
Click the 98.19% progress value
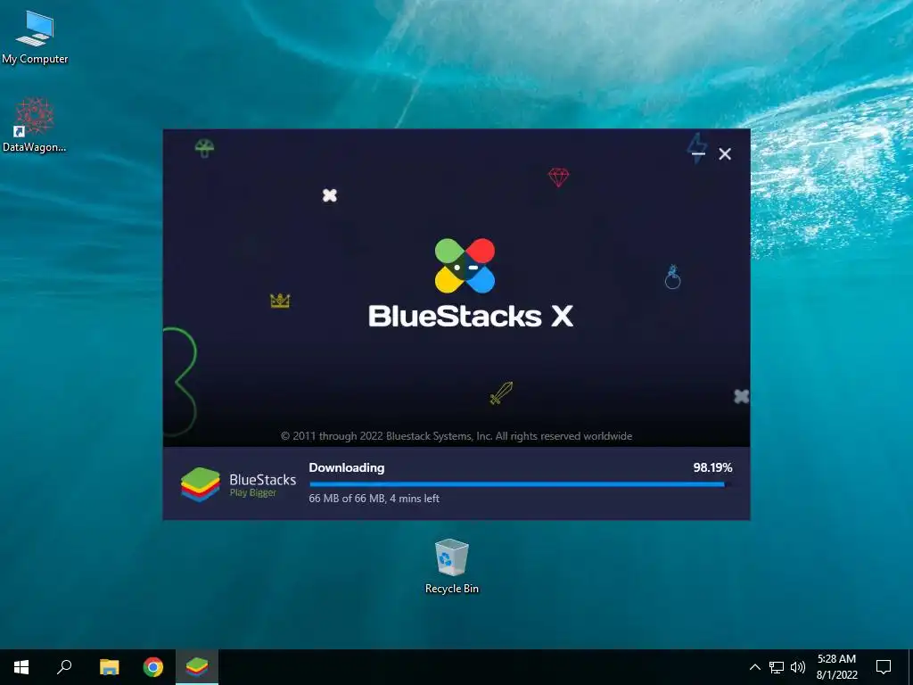tap(712, 467)
